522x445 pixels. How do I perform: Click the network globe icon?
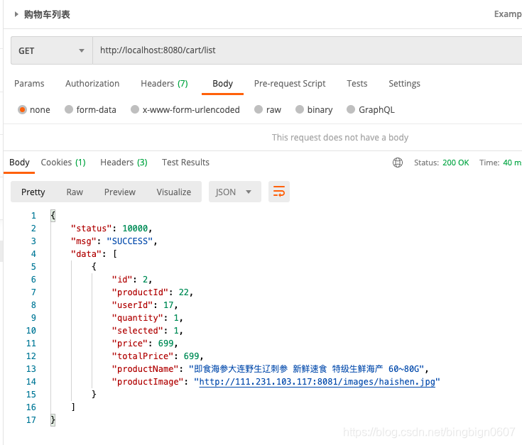point(398,163)
